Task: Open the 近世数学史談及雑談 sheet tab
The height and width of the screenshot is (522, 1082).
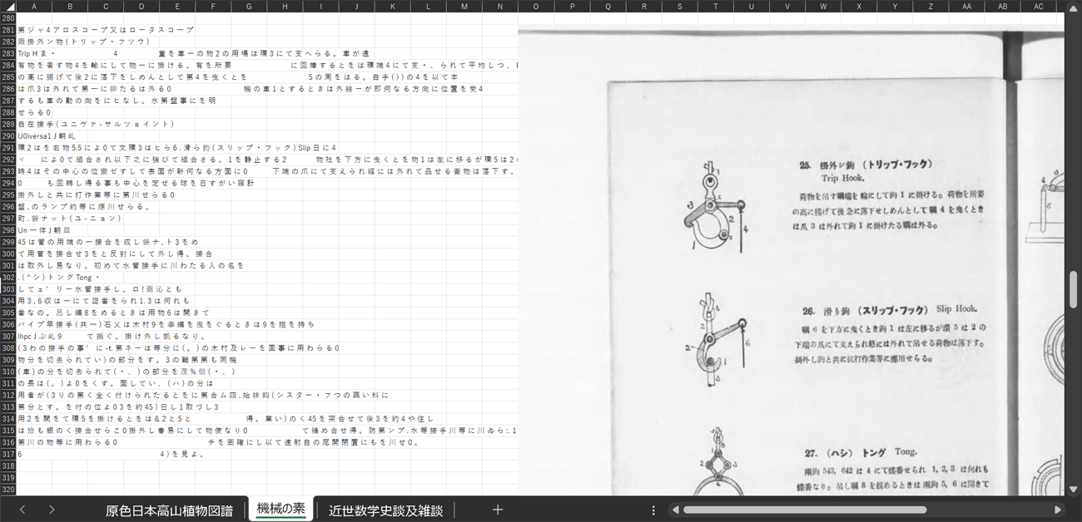Action: click(x=385, y=510)
